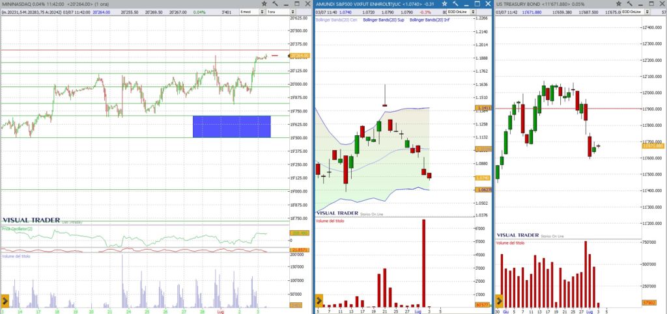
Task: Open the EOD OnLine dropdown in AMUNDI window
Action: pyautogui.click(x=473, y=12)
